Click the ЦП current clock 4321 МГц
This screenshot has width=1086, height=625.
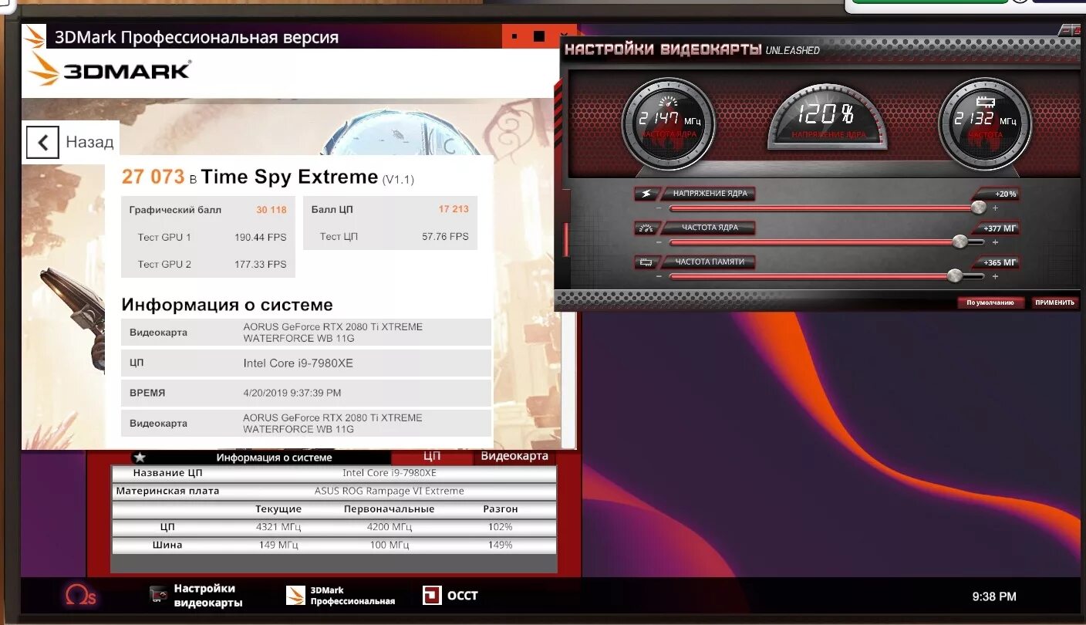[x=278, y=527]
